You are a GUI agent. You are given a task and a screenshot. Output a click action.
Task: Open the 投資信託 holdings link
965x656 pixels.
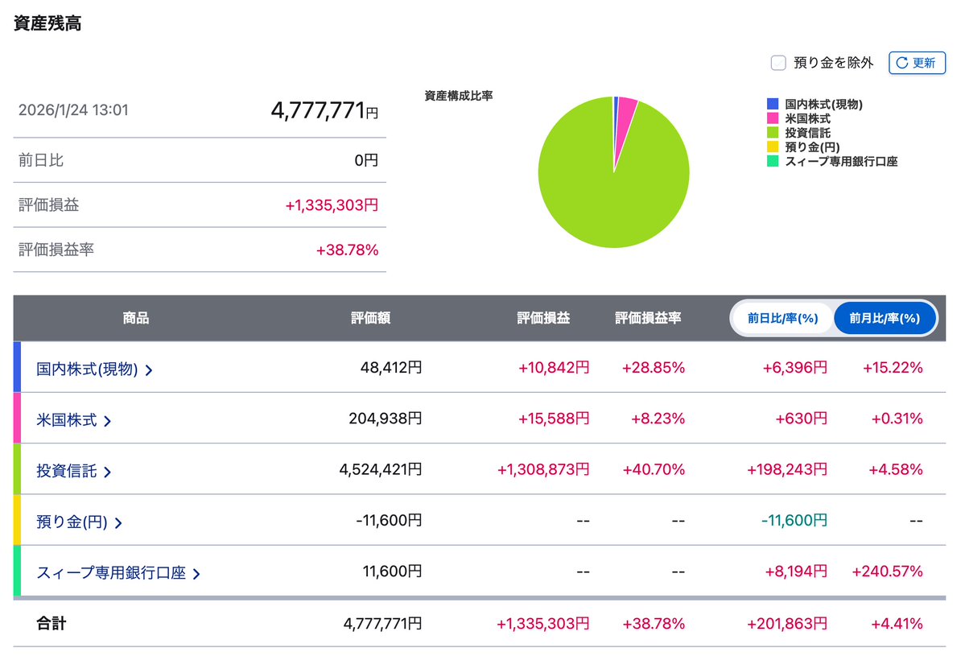click(68, 470)
